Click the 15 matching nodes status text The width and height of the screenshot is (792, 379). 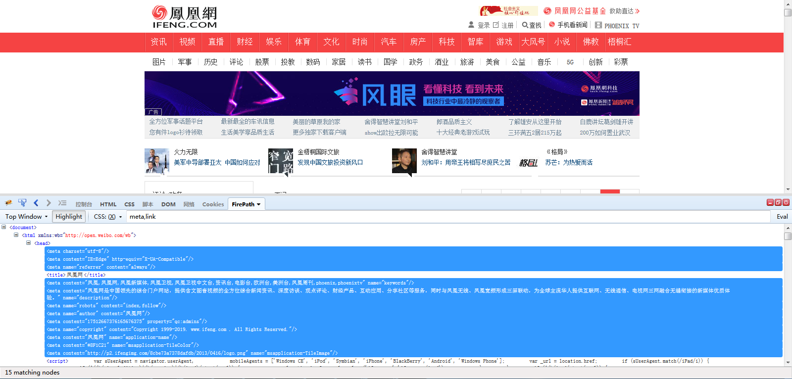[32, 373]
